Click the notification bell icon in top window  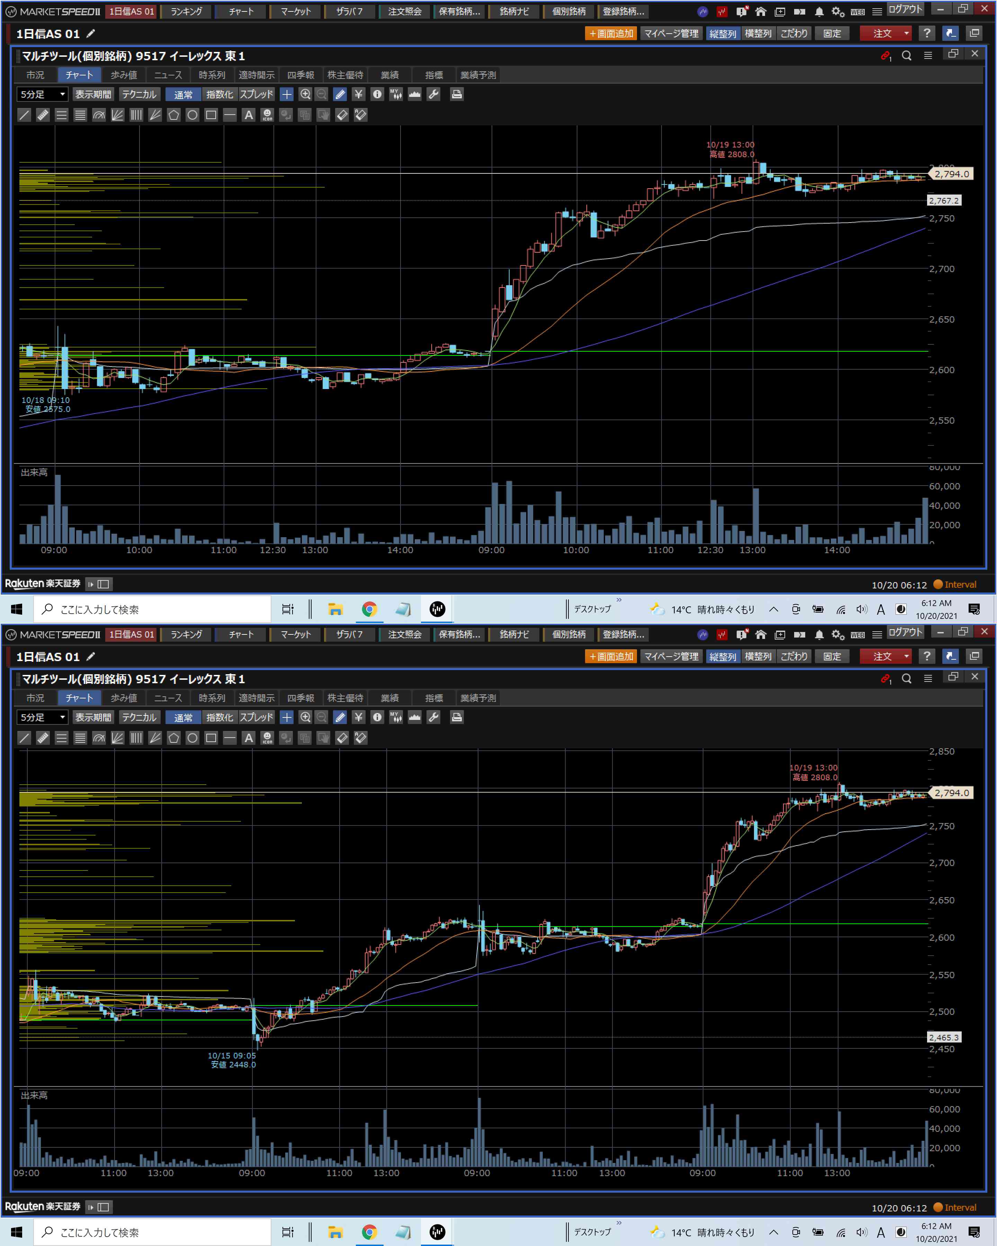pyautogui.click(x=819, y=11)
